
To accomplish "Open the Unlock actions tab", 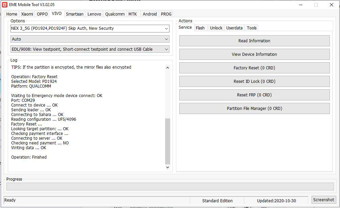I will coord(216,28).
